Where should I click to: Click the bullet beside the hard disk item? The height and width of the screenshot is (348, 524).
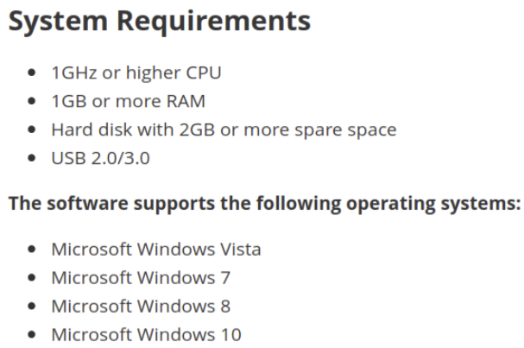[x=32, y=130]
